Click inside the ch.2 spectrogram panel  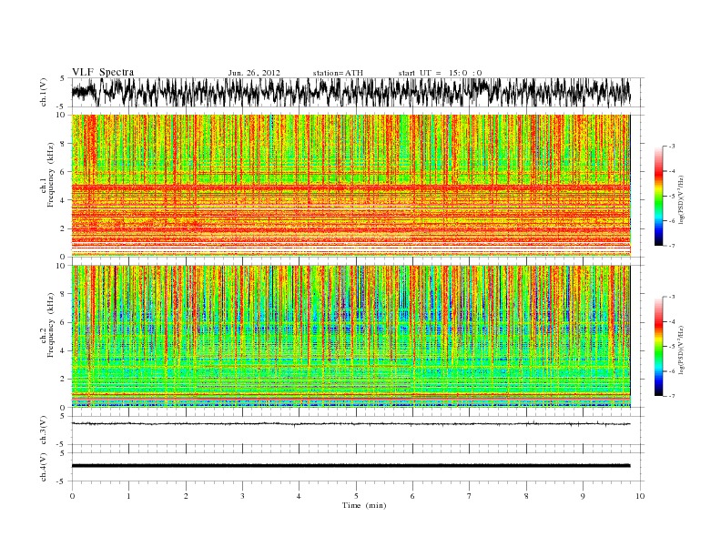350,336
